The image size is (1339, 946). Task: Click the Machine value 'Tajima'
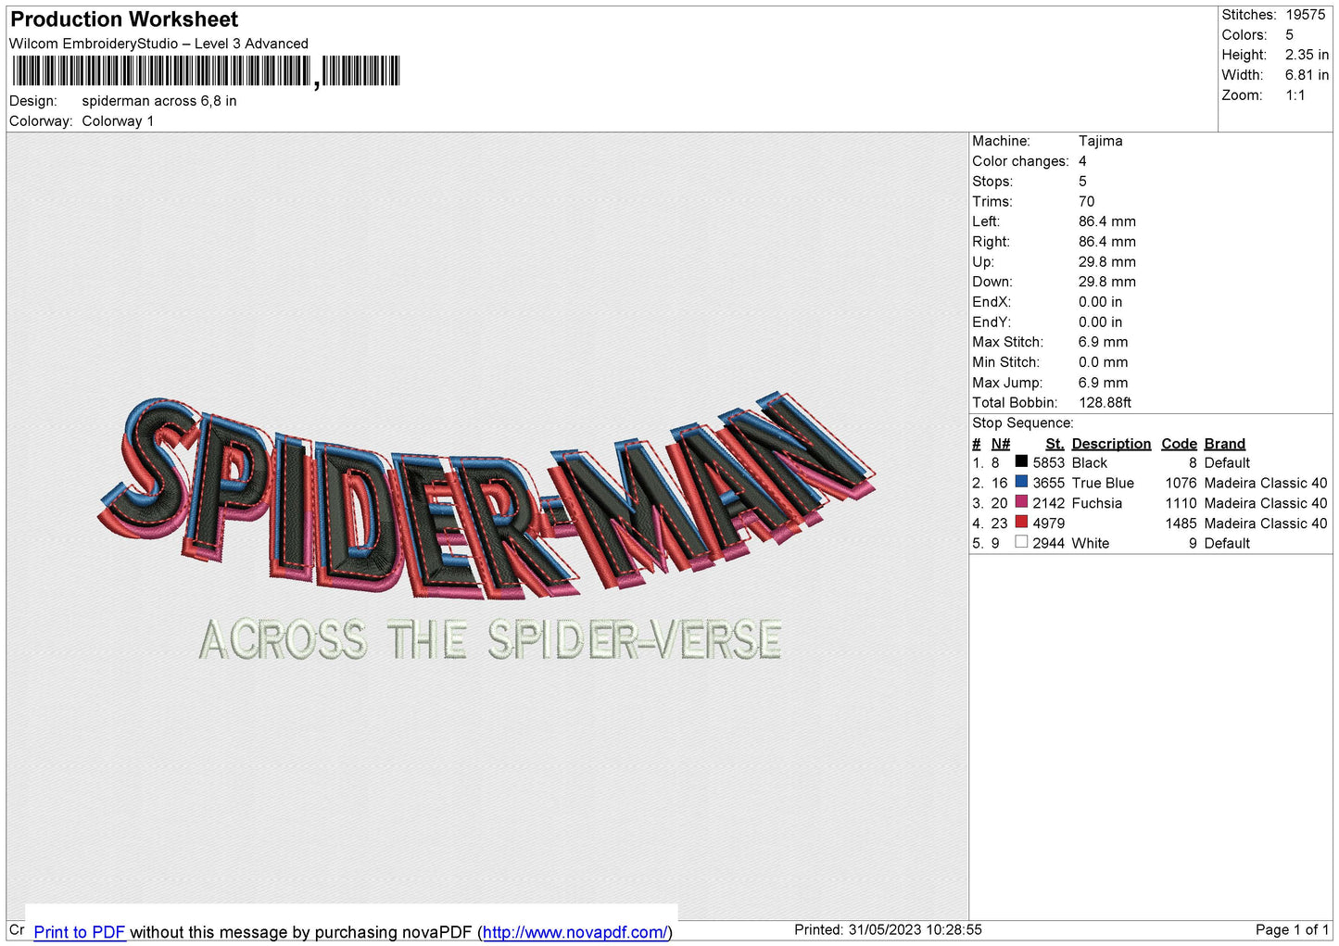click(1101, 141)
